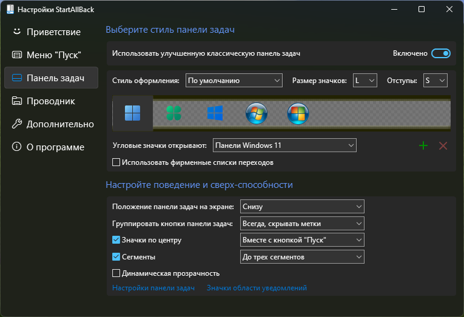
Task: Toggle the Включено classic taskbar switch
Action: tap(440, 53)
